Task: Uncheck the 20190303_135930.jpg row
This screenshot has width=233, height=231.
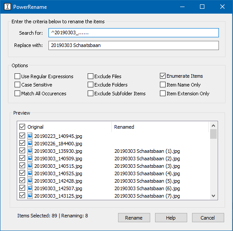Action: [22, 151]
